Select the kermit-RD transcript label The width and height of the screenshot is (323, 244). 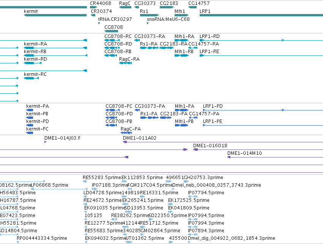(x=35, y=59)
